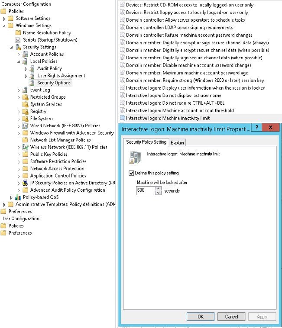Click the Wired Network (IEEE 802.3) icon
This screenshot has width=282, height=328.
pos(25,125)
